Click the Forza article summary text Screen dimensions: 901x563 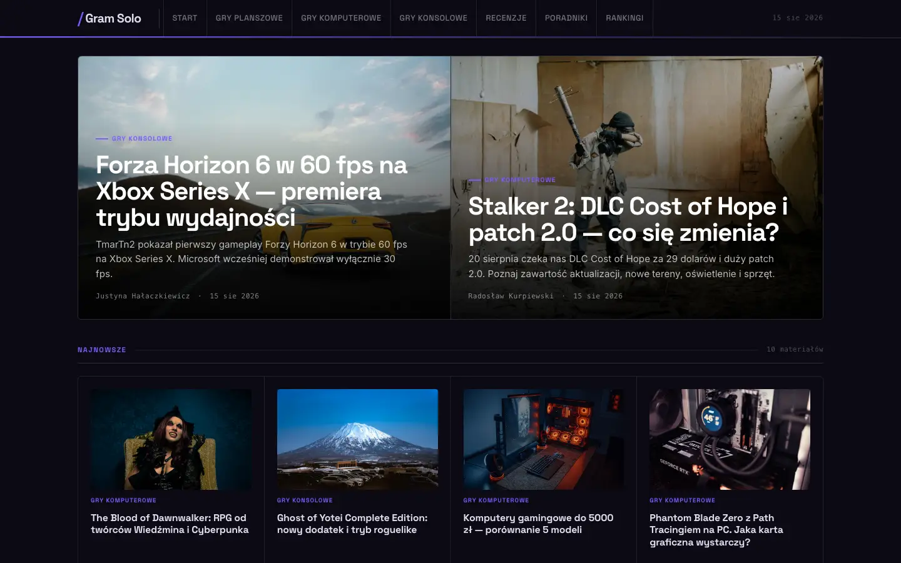(252, 259)
